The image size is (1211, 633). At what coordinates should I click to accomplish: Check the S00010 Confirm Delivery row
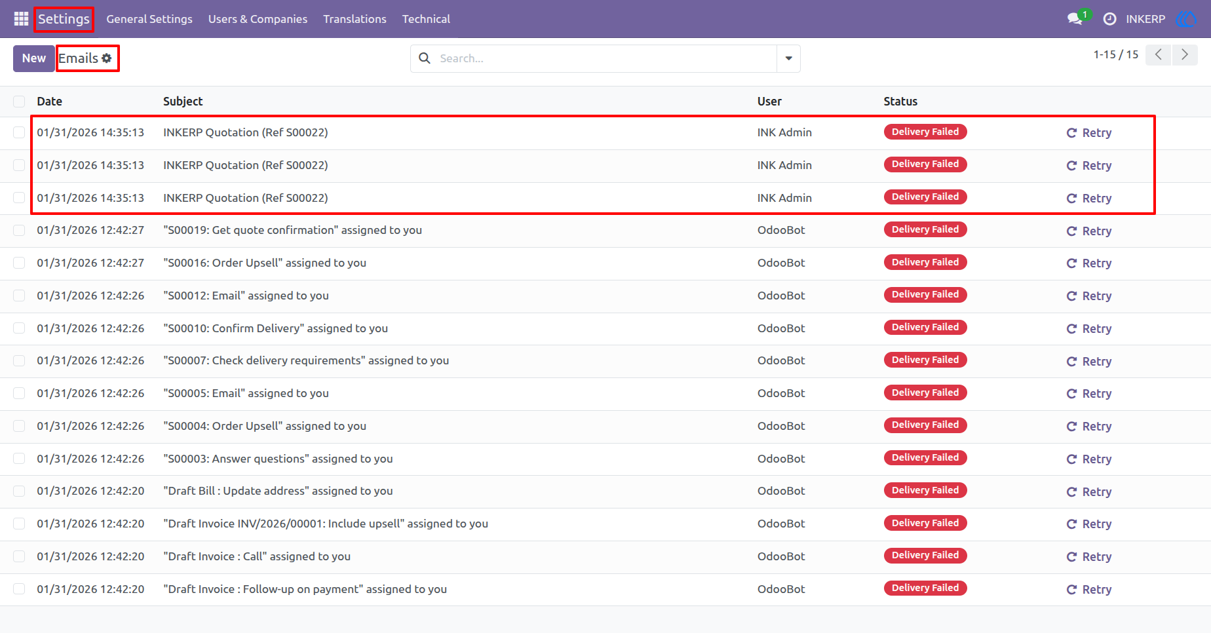click(19, 328)
